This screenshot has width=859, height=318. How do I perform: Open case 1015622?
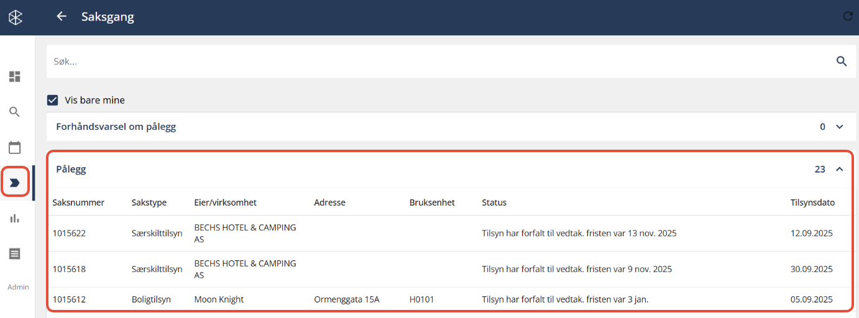point(69,234)
